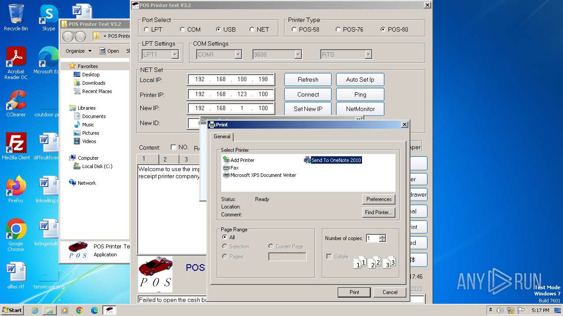Open Firefox desktop shortcut

click(16, 190)
